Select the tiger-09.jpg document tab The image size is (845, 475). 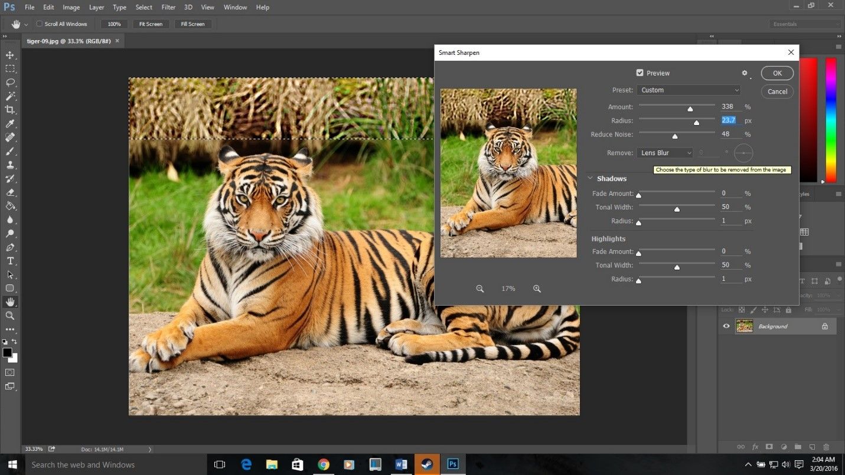pos(68,41)
